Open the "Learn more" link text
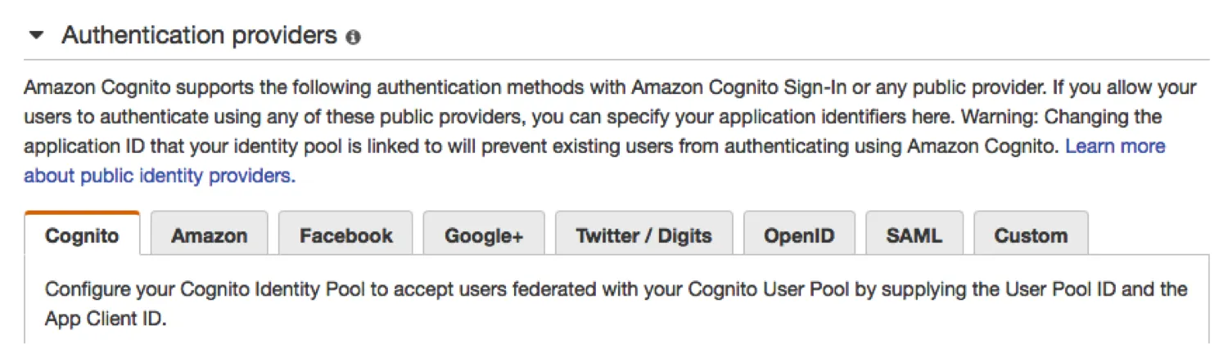The image size is (1228, 344). [x=1114, y=146]
